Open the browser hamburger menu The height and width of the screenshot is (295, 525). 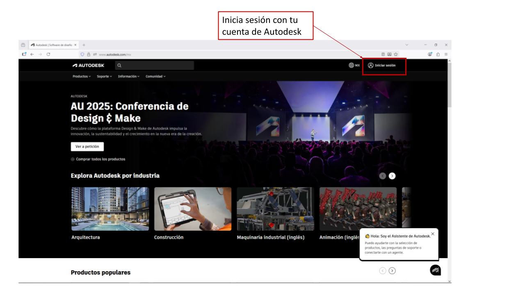[x=446, y=54]
